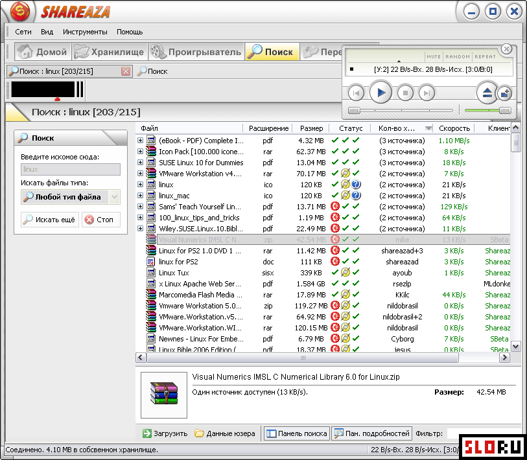Screen dimensions: 527x460
Task: Open the Инструменты menu
Action: (x=85, y=32)
